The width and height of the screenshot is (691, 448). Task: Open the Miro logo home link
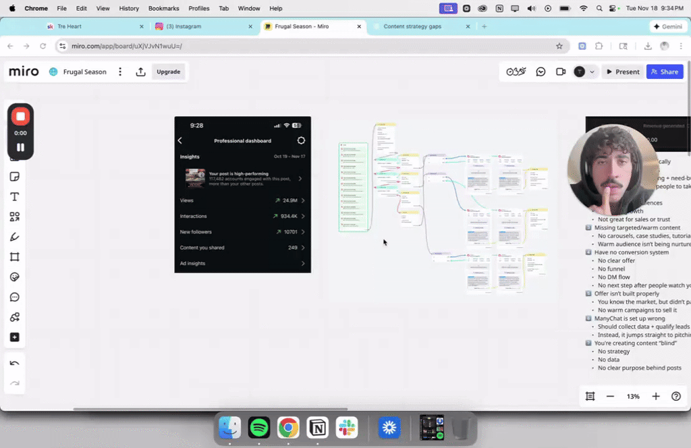24,72
